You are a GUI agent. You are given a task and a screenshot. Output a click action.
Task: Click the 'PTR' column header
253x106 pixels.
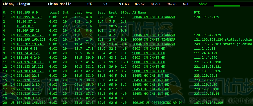(197, 13)
